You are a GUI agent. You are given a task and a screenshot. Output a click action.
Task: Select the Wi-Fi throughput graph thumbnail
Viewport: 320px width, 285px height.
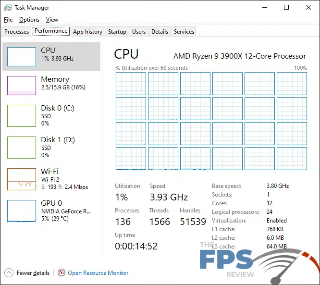pyautogui.click(x=22, y=179)
